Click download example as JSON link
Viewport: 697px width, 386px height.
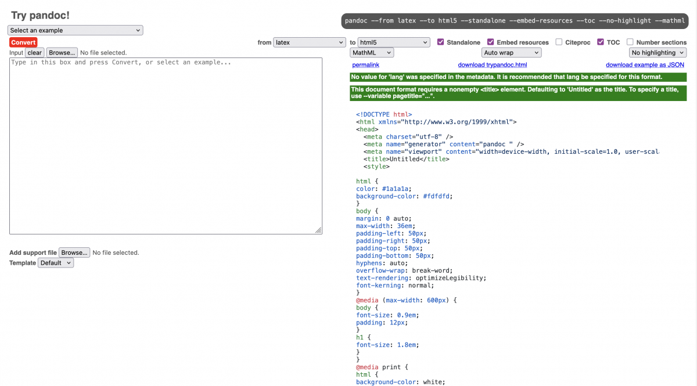(x=645, y=65)
